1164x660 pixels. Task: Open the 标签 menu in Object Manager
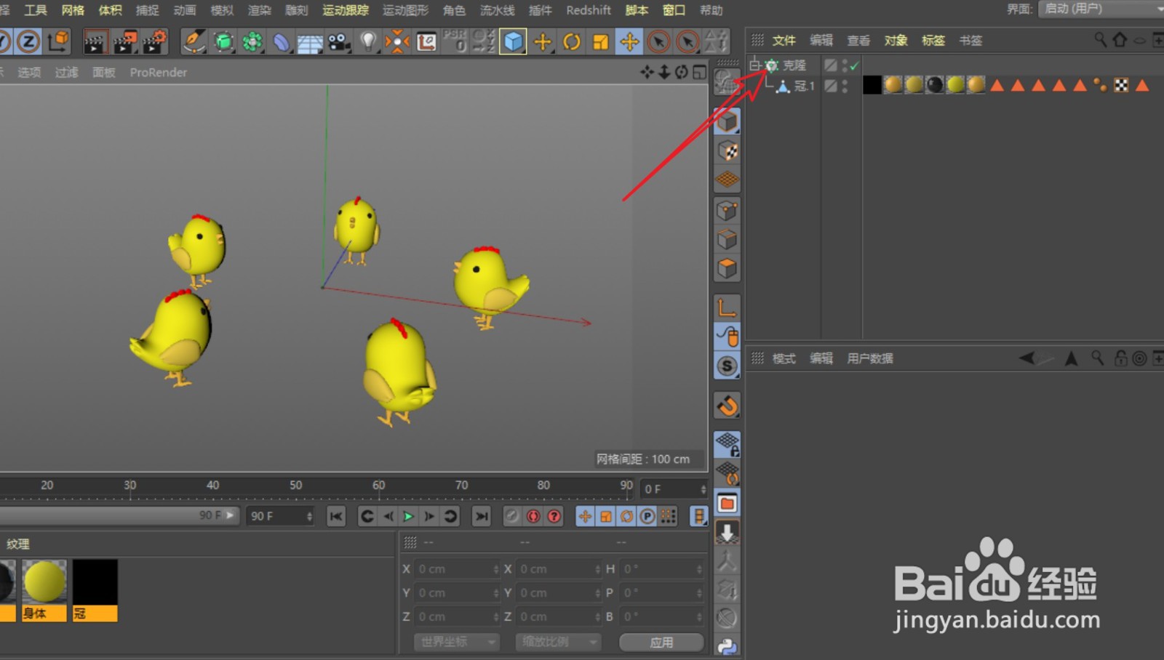tap(933, 41)
